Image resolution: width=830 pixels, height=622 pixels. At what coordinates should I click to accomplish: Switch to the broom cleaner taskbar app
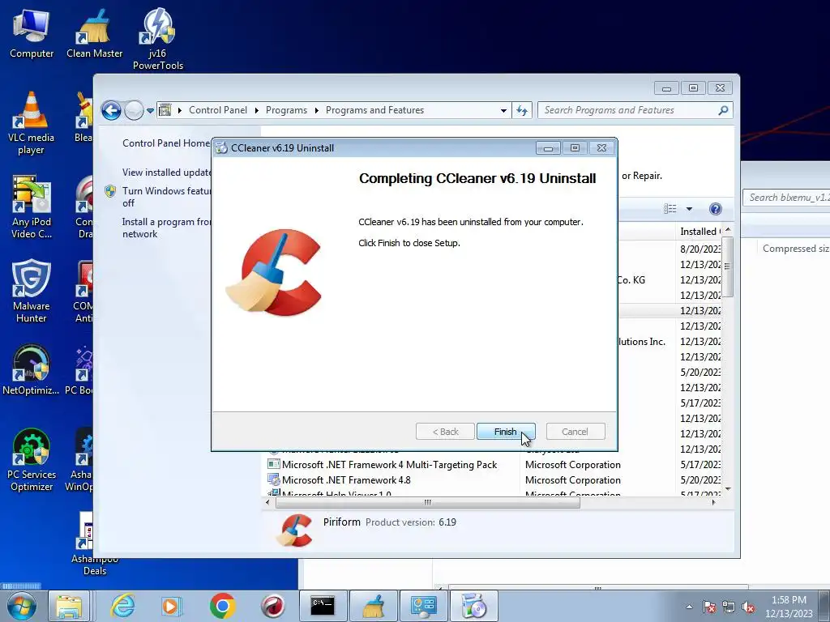[x=373, y=606]
